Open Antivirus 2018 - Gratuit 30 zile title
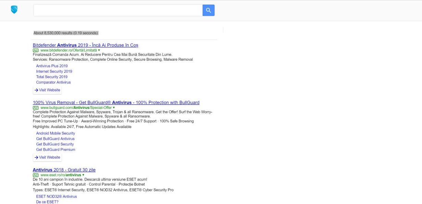The height and width of the screenshot is (204, 422). tap(64, 170)
